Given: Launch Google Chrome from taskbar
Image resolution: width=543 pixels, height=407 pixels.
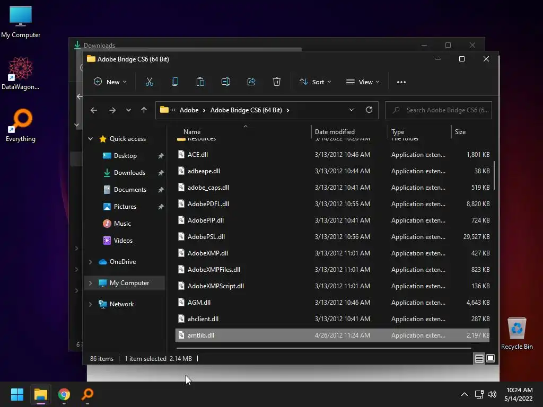Looking at the screenshot, I should click(64, 394).
